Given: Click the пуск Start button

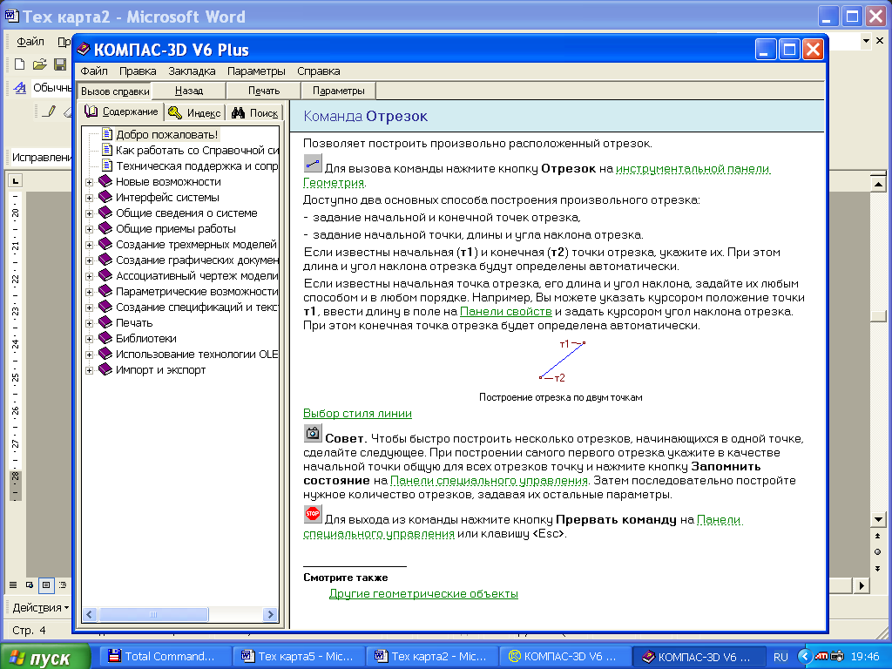Looking at the screenshot, I should pyautogui.click(x=45, y=657).
